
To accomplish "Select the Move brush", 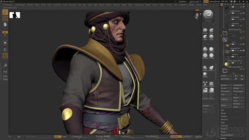I will pyautogui.click(x=211, y=31).
